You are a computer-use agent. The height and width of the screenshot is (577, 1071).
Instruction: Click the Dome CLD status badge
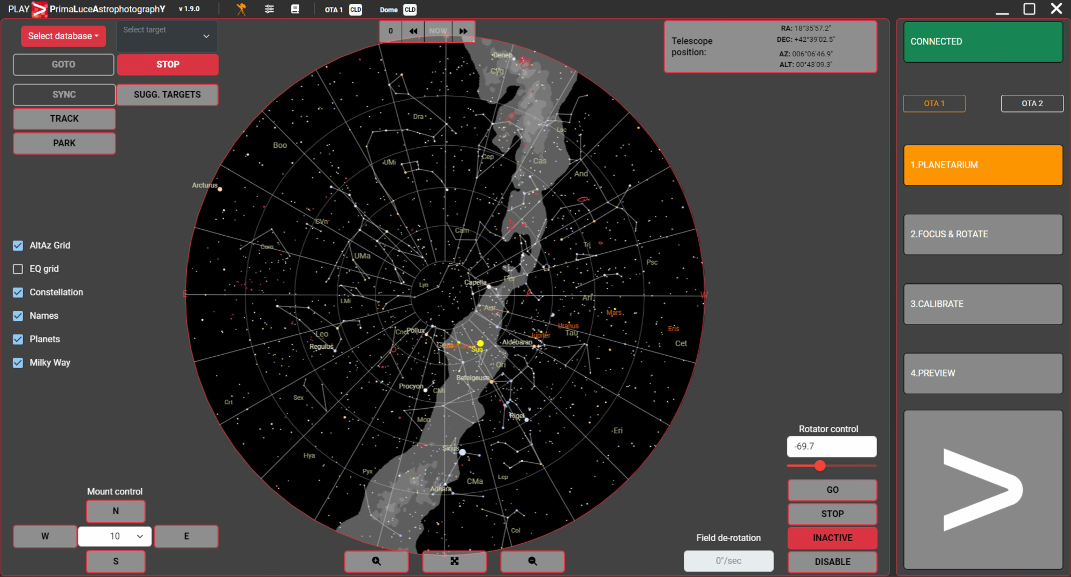point(410,10)
